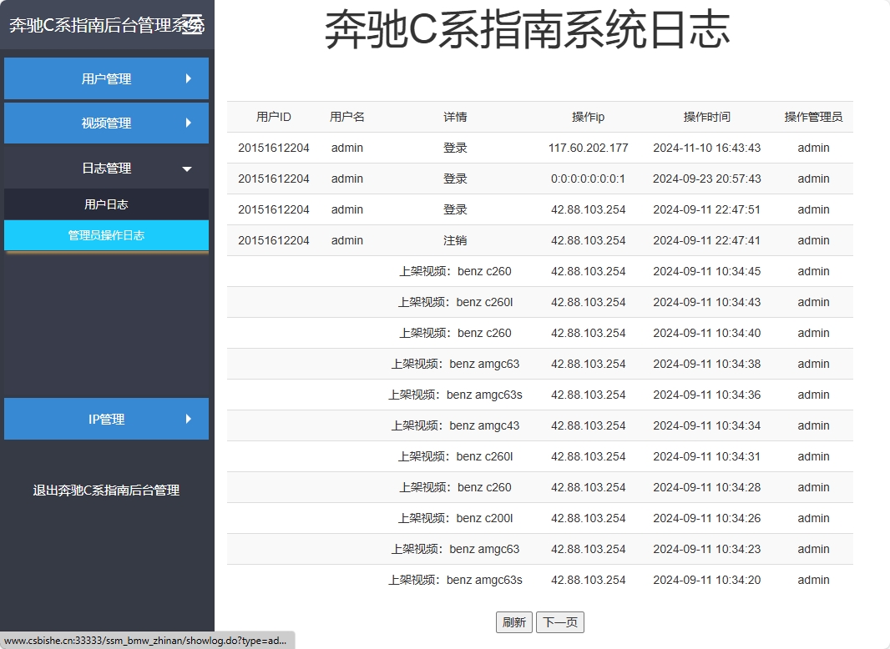
Task: Open the 用户日志 sidebar entry
Action: tap(106, 204)
